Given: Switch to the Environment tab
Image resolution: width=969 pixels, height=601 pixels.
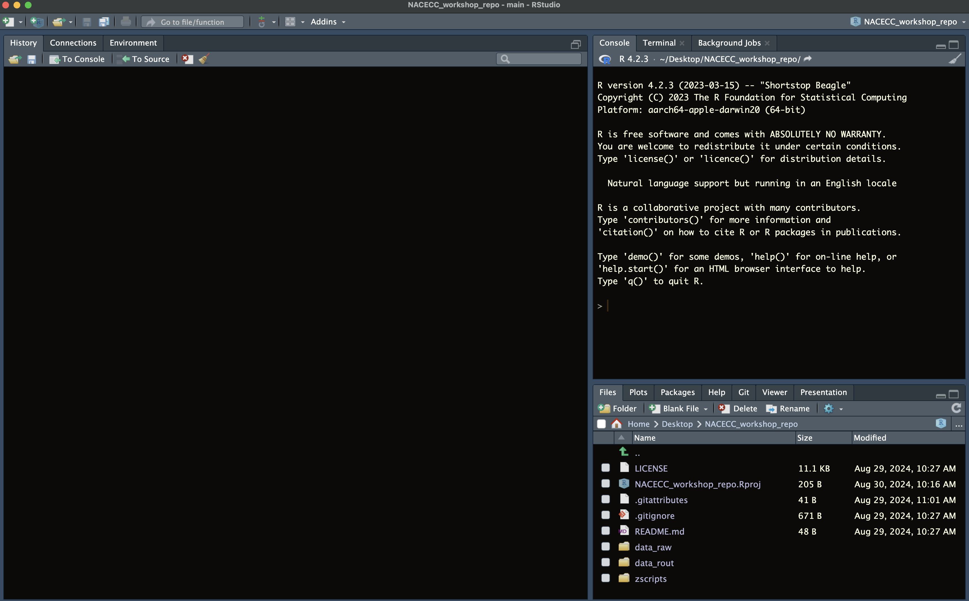Looking at the screenshot, I should (133, 43).
